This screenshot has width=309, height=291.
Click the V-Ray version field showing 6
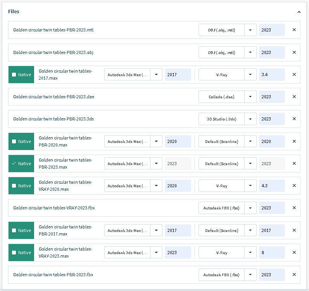(x=271, y=253)
